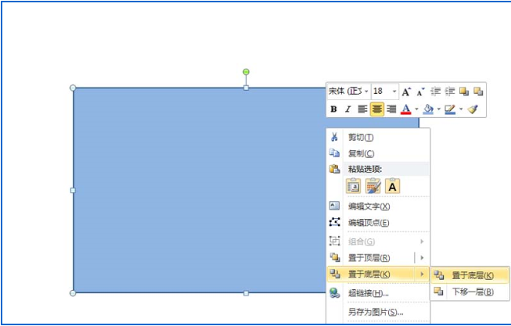
Task: Paste using destination theme option
Action: (353, 186)
